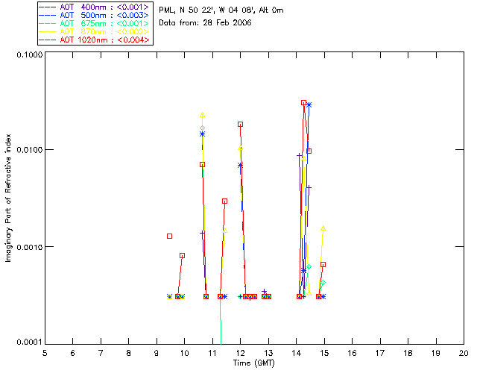
Task: Select the highest red square peak after time 14
Action: coord(303,103)
